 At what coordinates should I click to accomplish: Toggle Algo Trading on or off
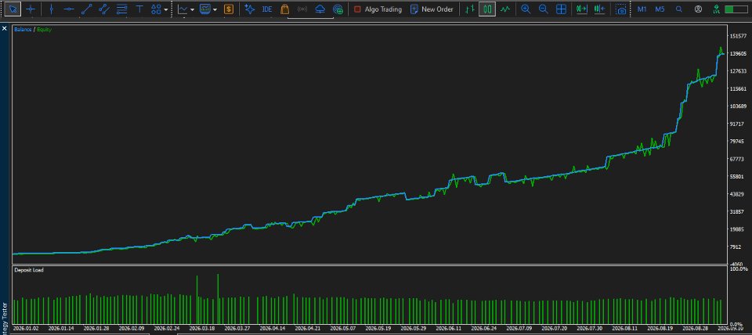click(378, 9)
